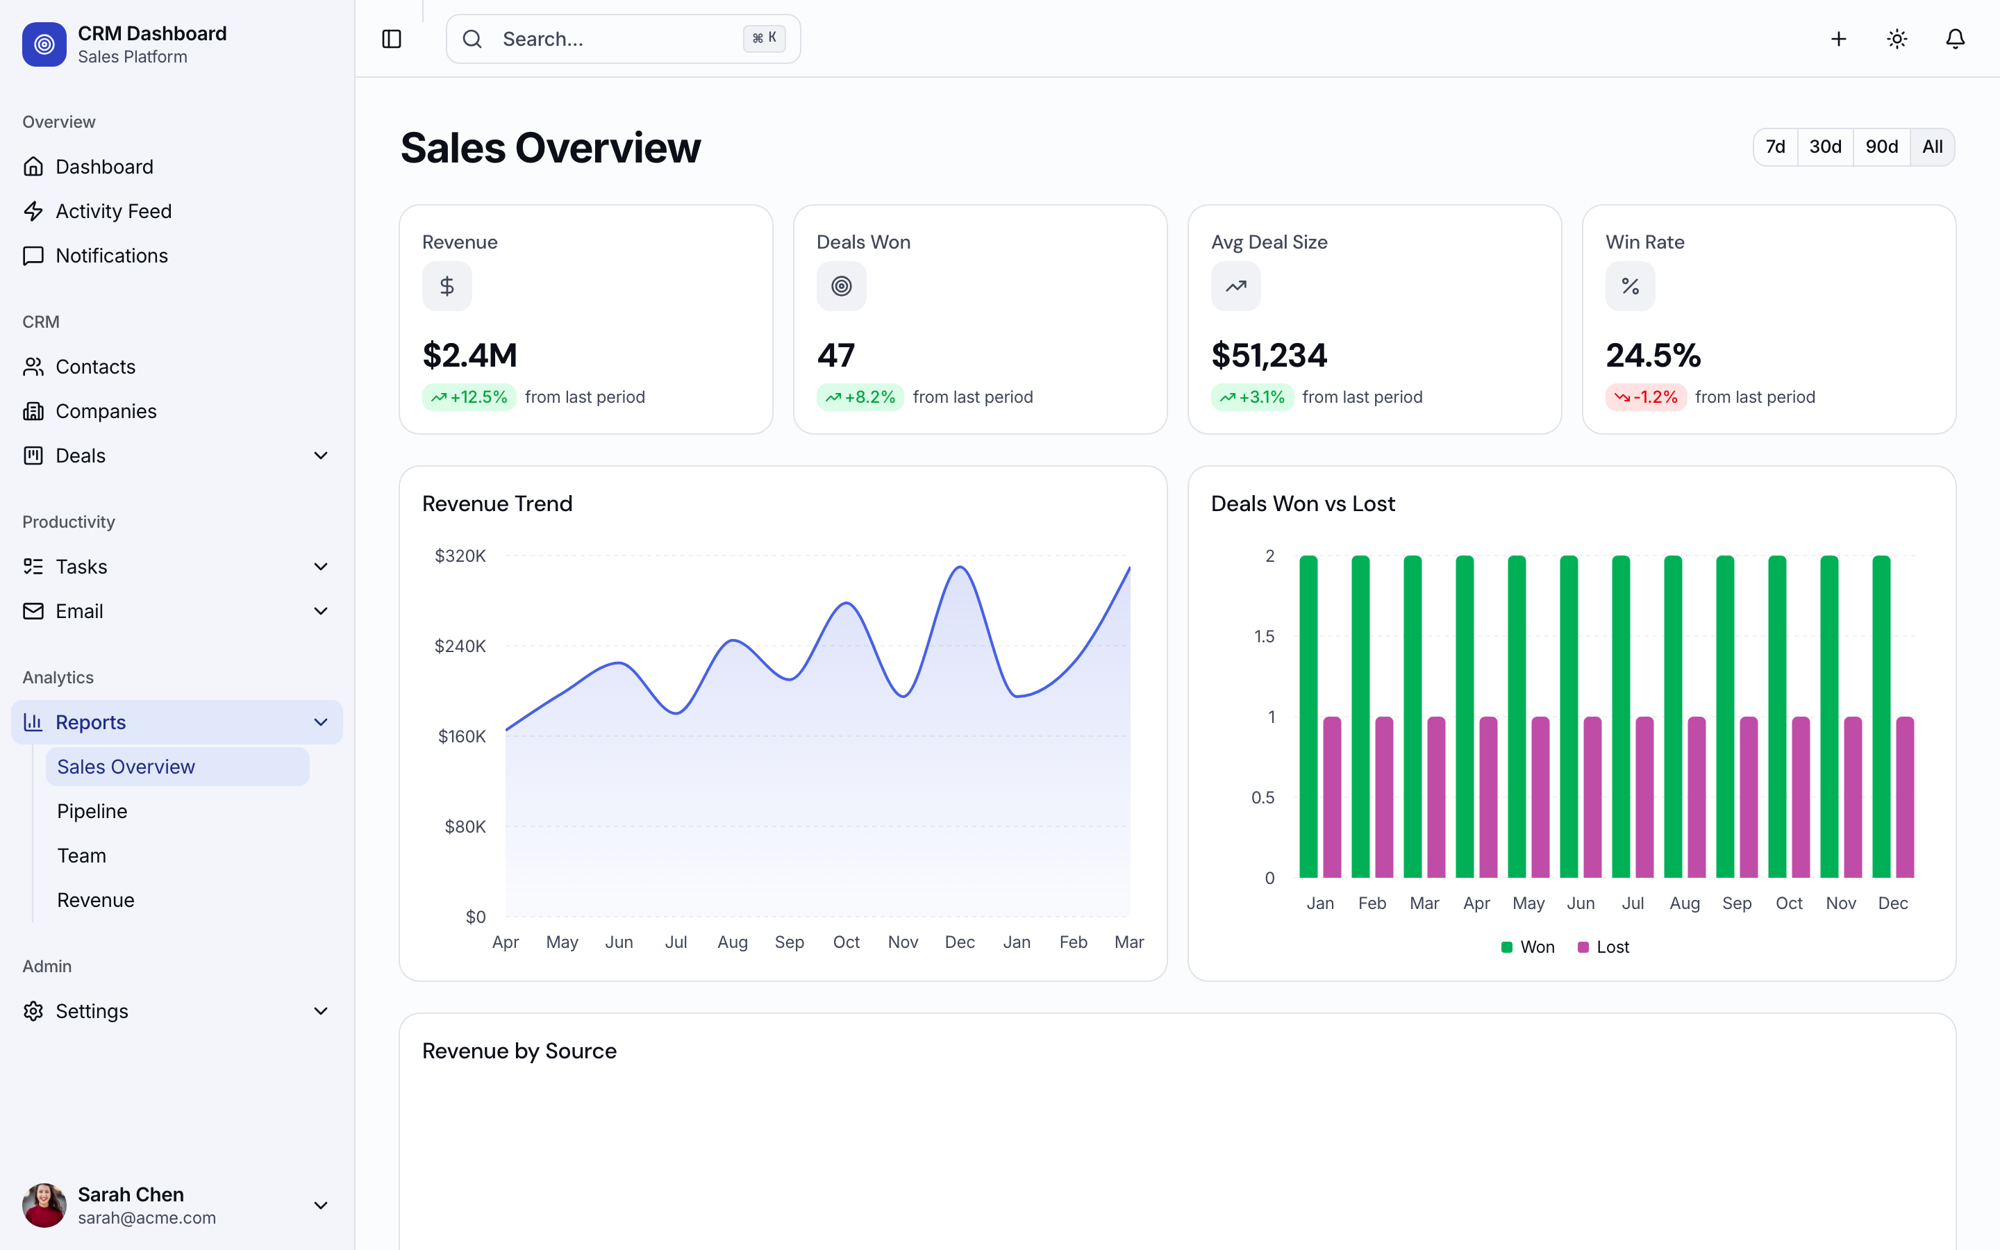The height and width of the screenshot is (1250, 2000).
Task: Toggle the sidebar panel icon
Action: tap(391, 38)
